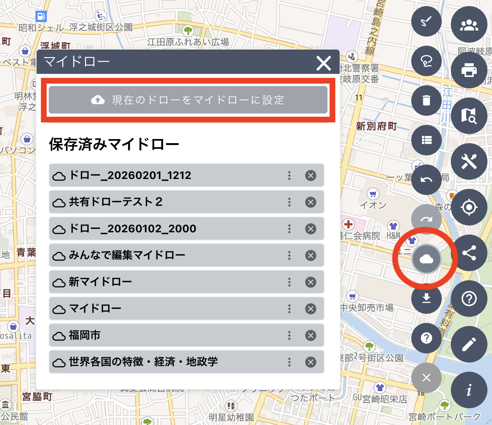The image size is (492, 425).
Task: Print the current map
Action: (469, 70)
